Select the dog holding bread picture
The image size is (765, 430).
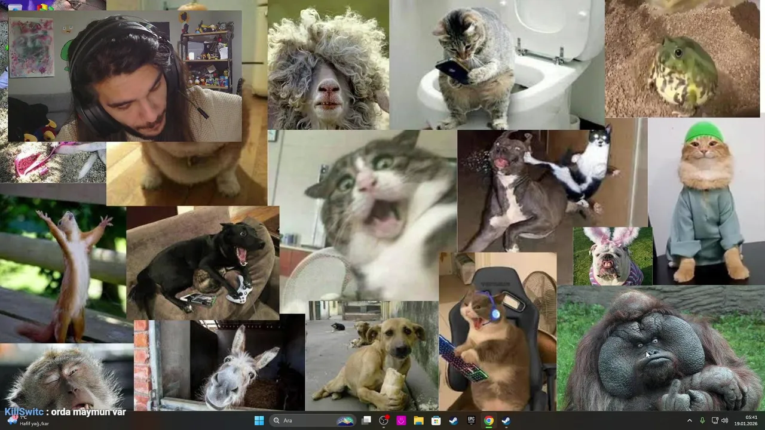372,356
